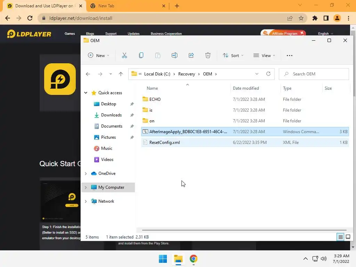Expand the OneDrive tree node
This screenshot has height=267, width=356.
(86, 173)
